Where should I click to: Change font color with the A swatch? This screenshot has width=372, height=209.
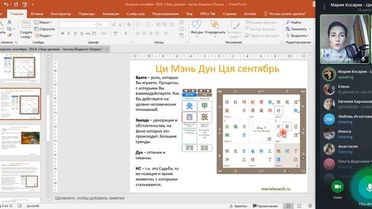tap(126, 34)
